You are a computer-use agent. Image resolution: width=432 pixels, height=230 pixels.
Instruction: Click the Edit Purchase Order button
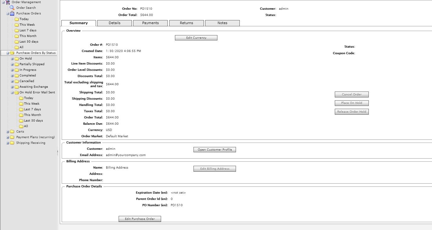(x=140, y=219)
